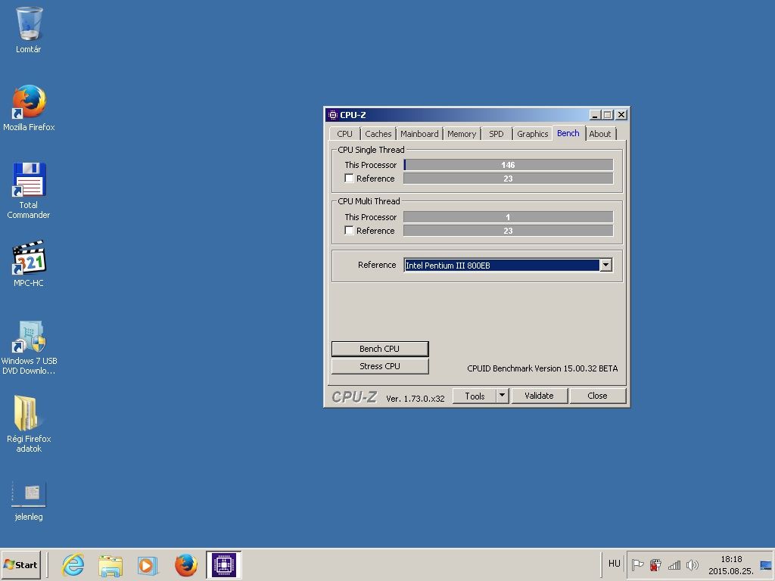Launch Internet Explorer from the taskbar

pos(73,564)
